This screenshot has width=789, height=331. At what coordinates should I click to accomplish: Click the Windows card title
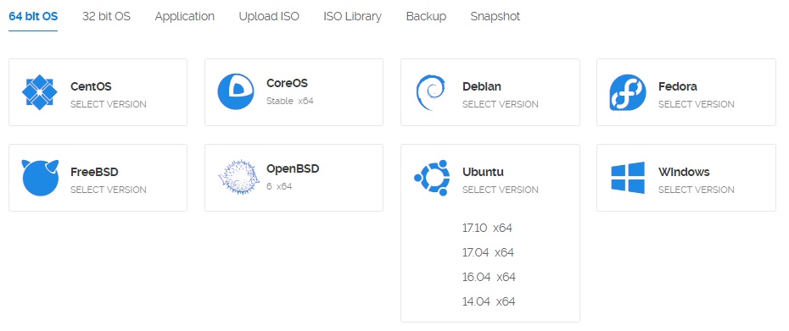[x=684, y=173]
